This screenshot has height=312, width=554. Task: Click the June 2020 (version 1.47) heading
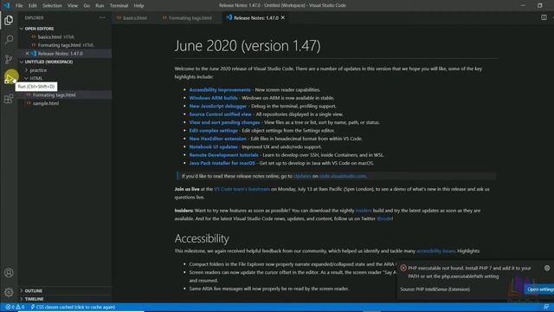tap(248, 46)
